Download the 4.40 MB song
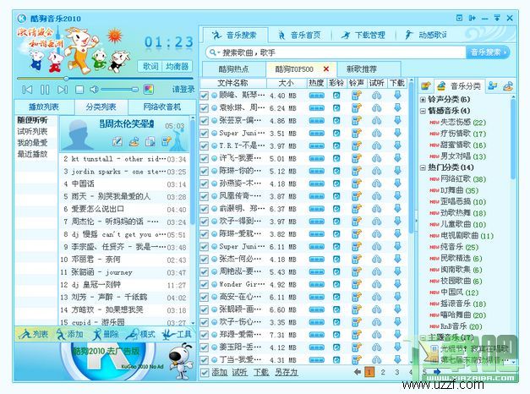Image resolution: width=530 pixels, height=394 pixels. click(x=397, y=96)
